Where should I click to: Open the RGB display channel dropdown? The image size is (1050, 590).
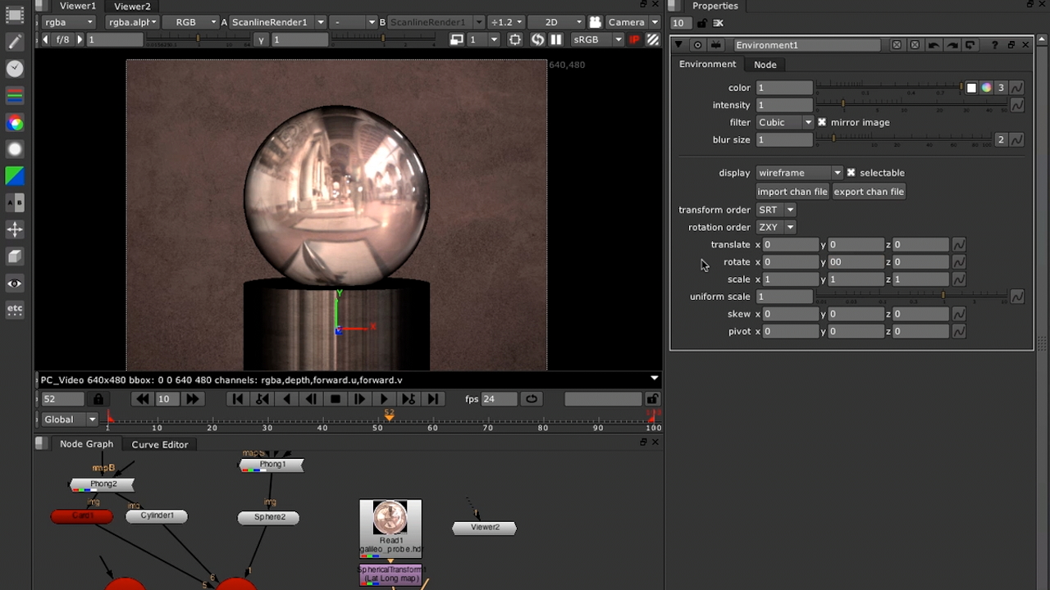[193, 22]
